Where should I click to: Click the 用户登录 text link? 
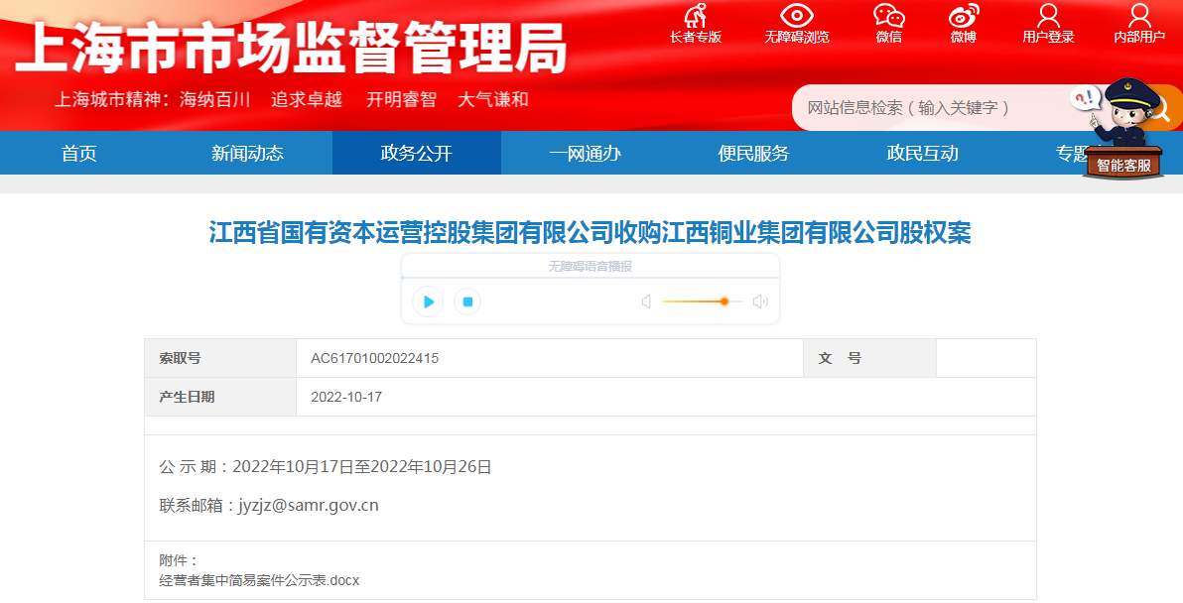point(1048,37)
